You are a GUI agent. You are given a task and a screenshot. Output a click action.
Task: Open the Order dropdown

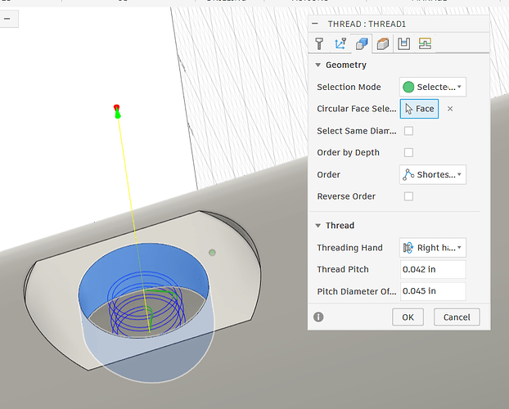[433, 174]
